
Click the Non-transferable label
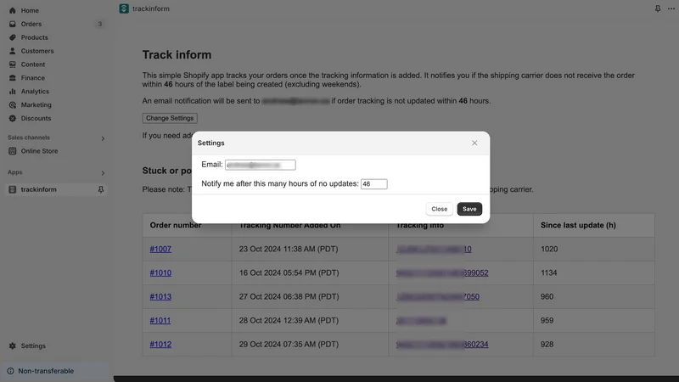[x=46, y=371]
